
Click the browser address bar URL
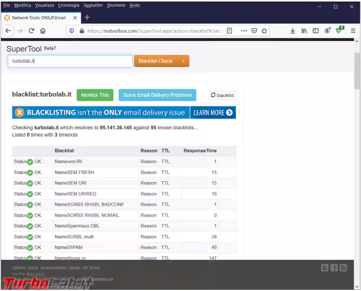[155, 31]
